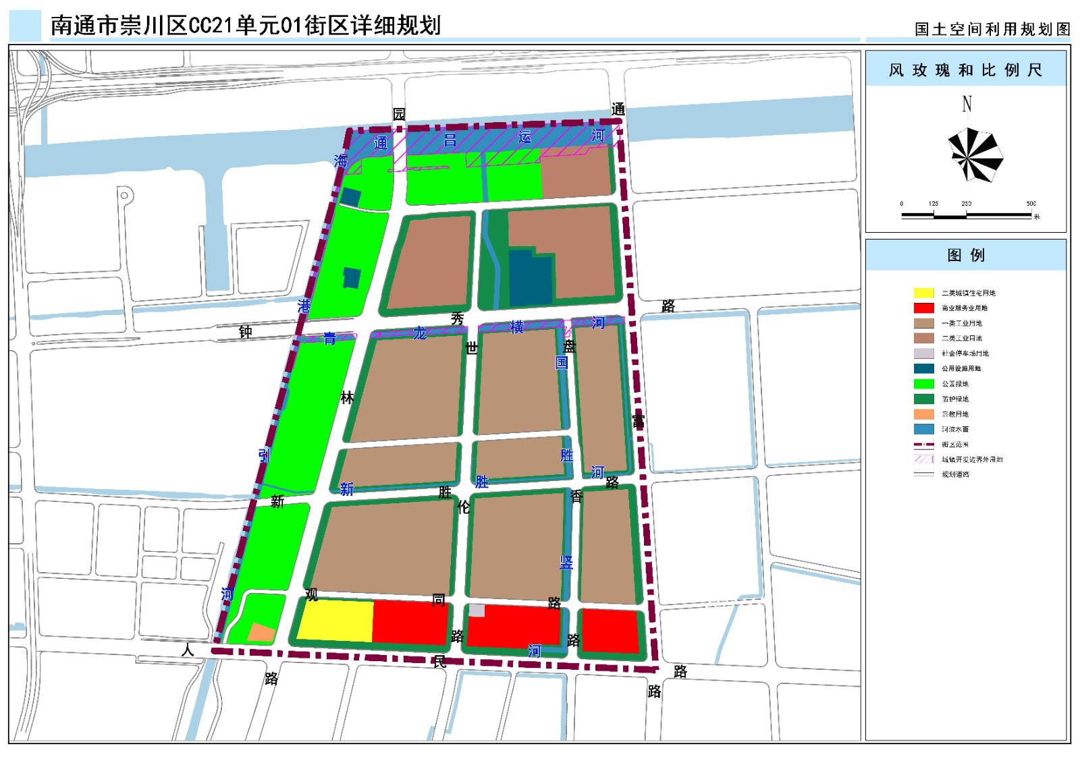Click the 风玫瑰和比例尺 panel header

click(966, 70)
